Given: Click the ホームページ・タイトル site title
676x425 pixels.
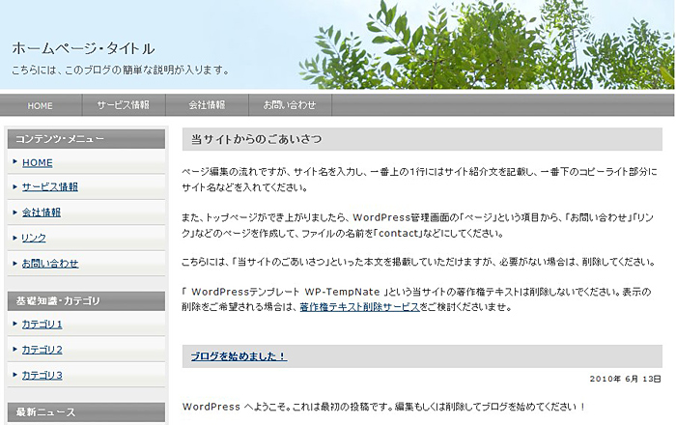Looking at the screenshot, I should pyautogui.click(x=83, y=48).
